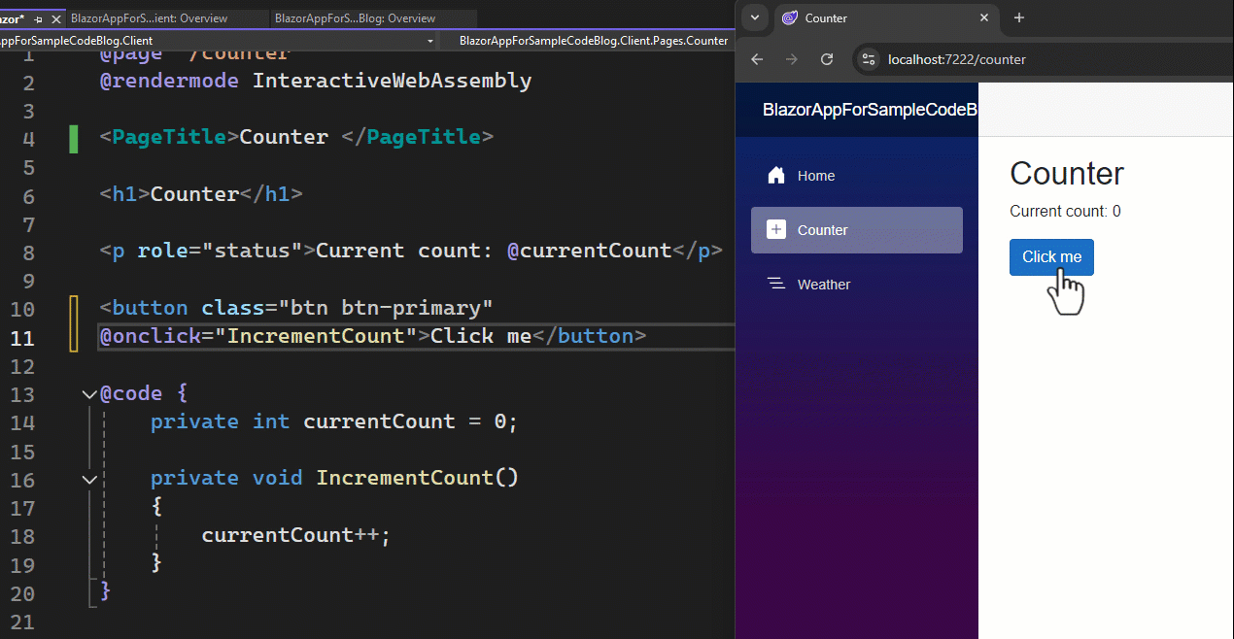Open the browser tab search dropdown

(755, 17)
